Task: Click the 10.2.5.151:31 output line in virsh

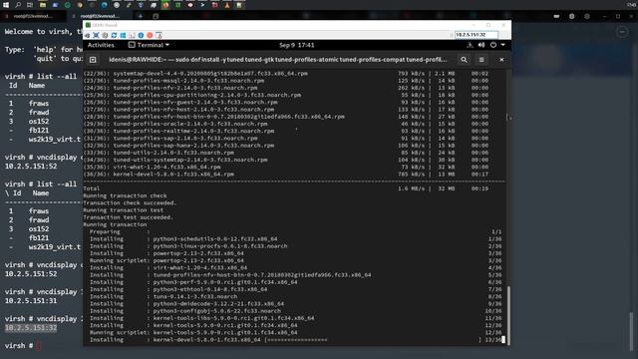Action: tap(31, 301)
